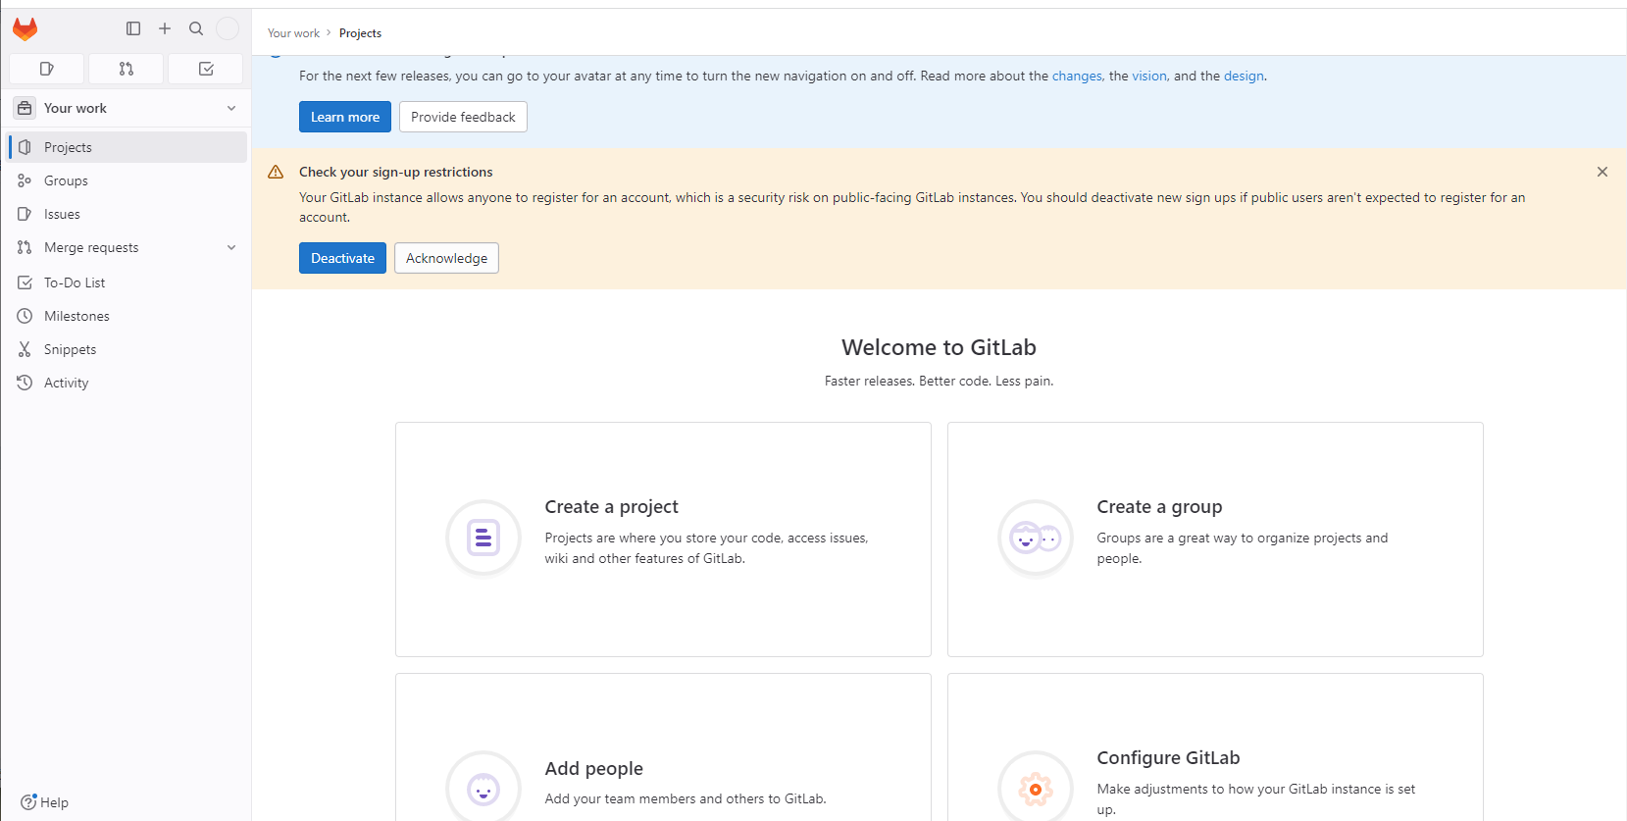The height and width of the screenshot is (821, 1627).
Task: Open the Create a project card
Action: (663, 539)
